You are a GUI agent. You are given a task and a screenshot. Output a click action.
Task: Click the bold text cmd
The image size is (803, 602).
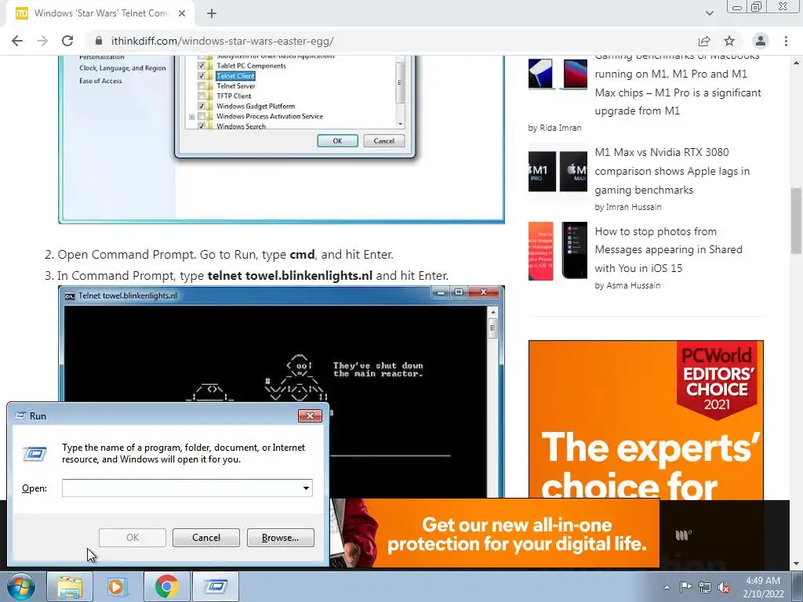tap(302, 255)
